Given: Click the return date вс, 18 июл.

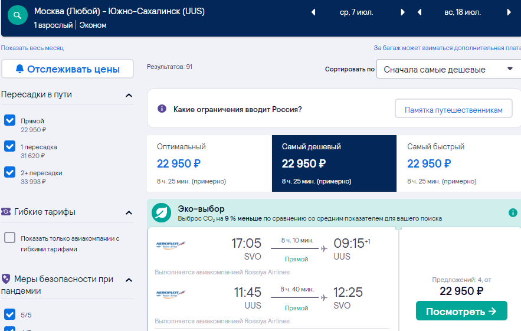Looking at the screenshot, I should [x=463, y=12].
